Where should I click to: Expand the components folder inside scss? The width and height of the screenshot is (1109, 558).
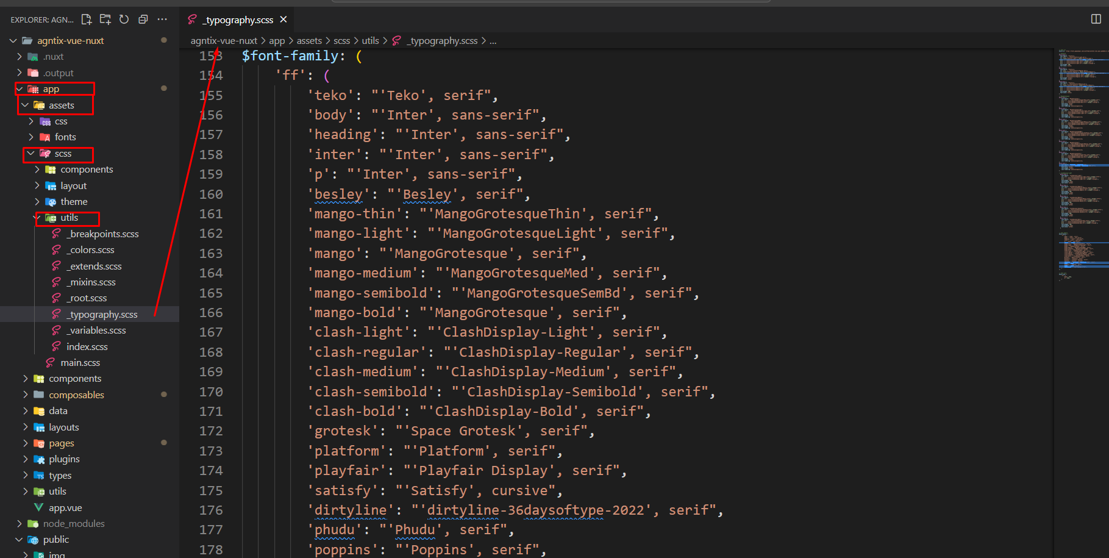(87, 170)
